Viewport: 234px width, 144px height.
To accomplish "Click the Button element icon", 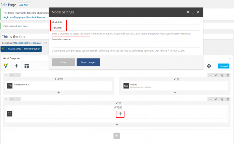I will click(x=126, y=86).
